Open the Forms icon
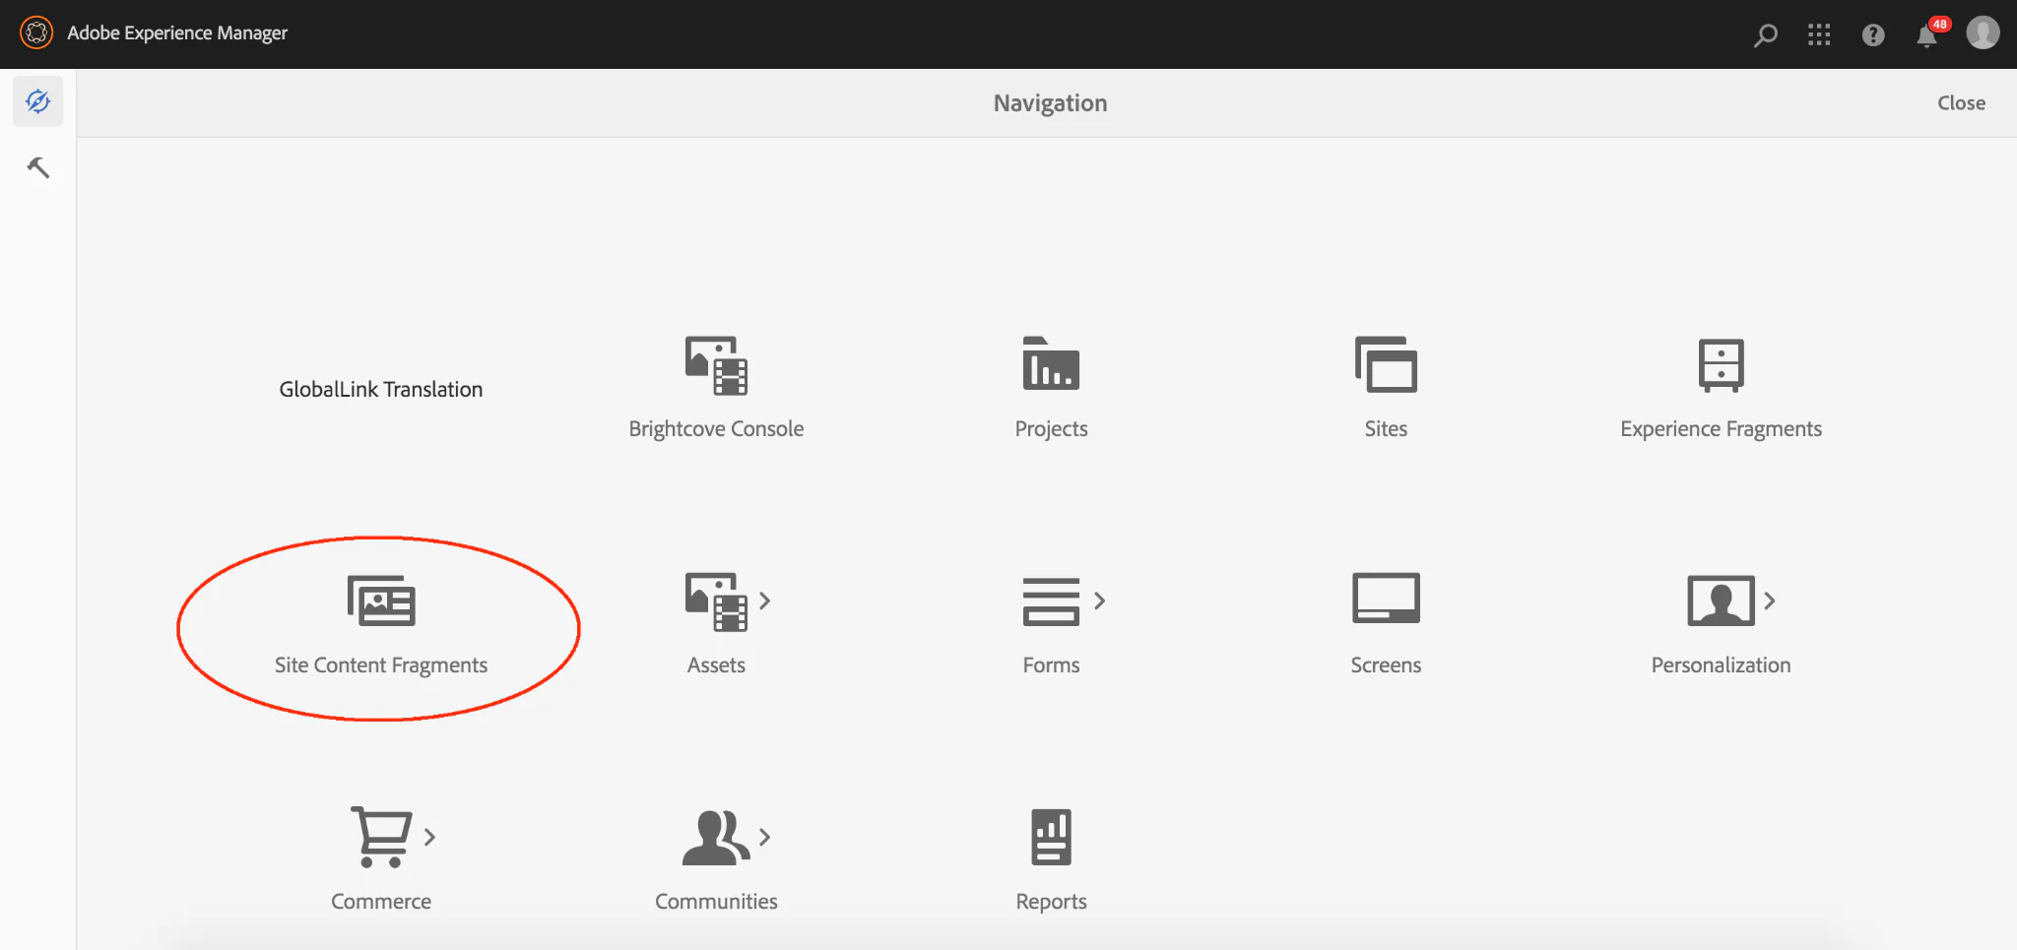Image resolution: width=2017 pixels, height=950 pixels. (1051, 601)
